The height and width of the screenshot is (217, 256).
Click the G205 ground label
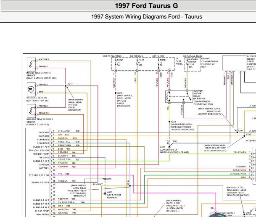point(162,147)
